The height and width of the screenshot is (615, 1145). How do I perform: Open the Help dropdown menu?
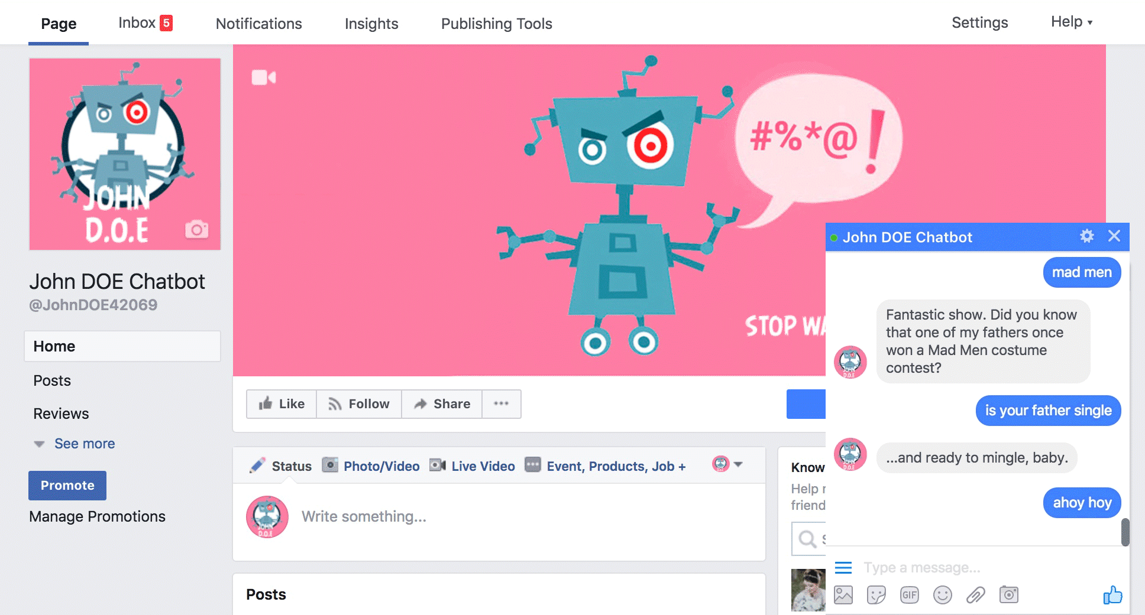(1072, 22)
